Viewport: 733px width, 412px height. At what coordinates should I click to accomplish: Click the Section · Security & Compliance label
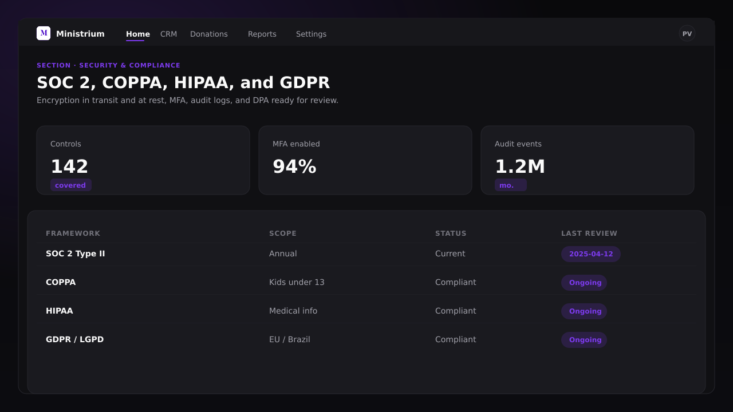point(109,65)
